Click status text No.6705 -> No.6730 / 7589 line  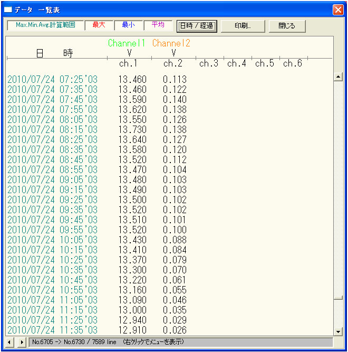[x=74, y=342]
